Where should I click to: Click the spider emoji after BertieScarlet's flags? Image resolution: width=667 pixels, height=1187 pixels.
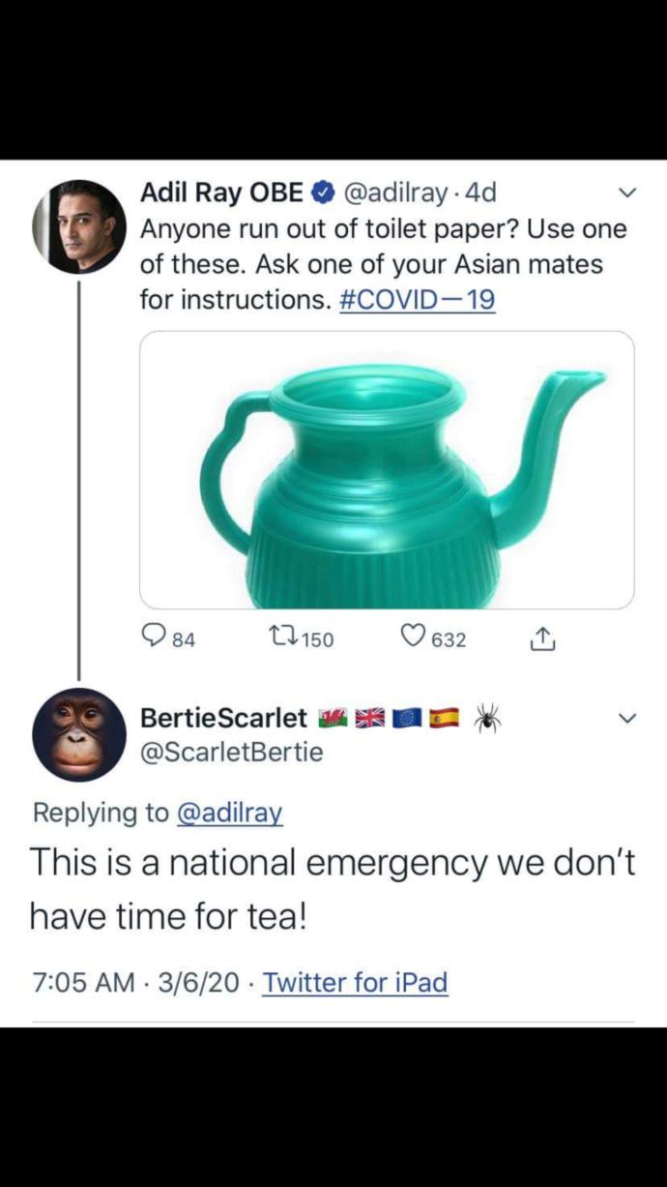(487, 720)
